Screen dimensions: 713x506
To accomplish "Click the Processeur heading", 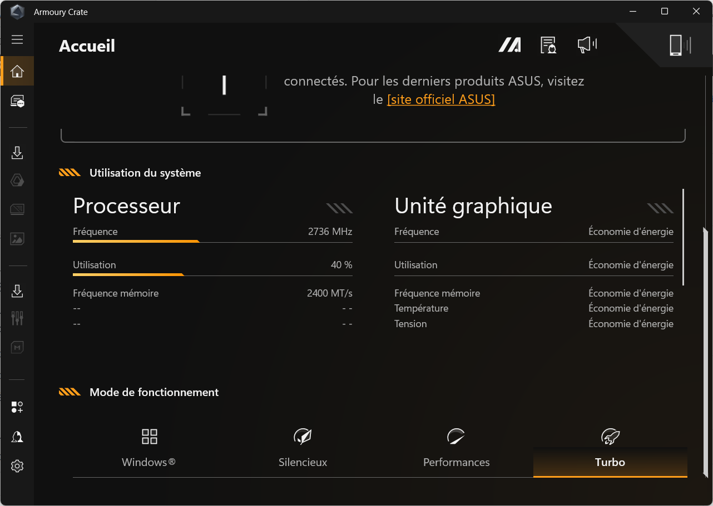I will [127, 206].
